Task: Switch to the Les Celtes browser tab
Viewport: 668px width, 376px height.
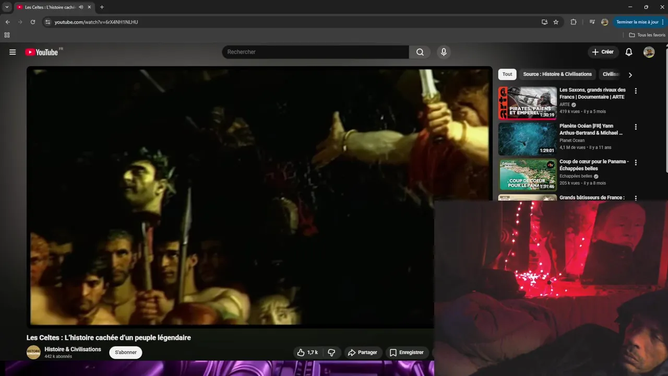Action: [50, 7]
